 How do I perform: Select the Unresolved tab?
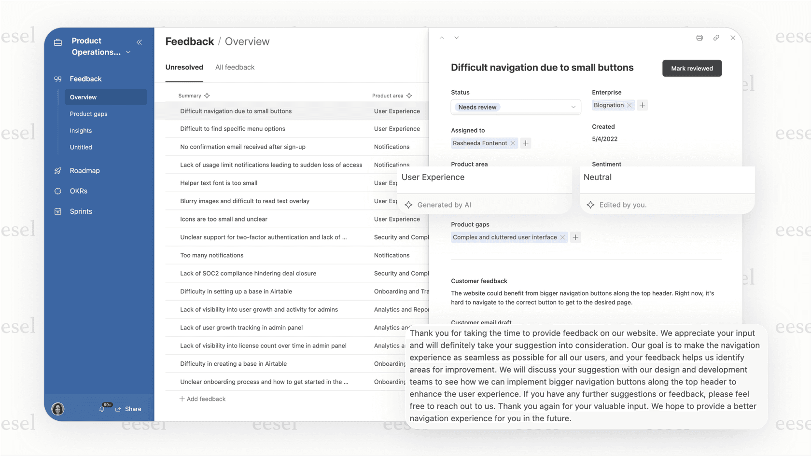pos(184,67)
